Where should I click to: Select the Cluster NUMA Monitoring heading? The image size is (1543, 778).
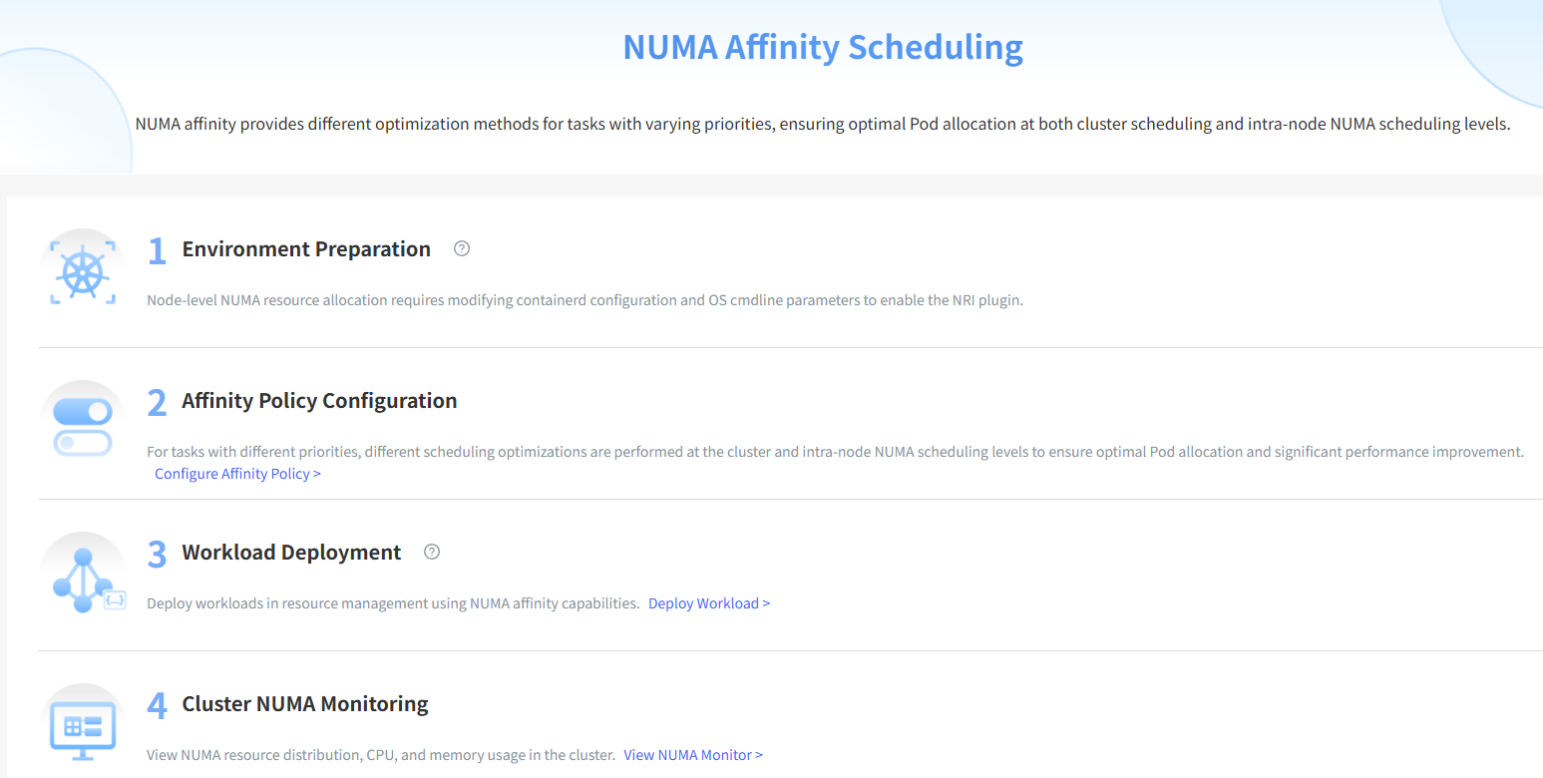pyautogui.click(x=305, y=704)
